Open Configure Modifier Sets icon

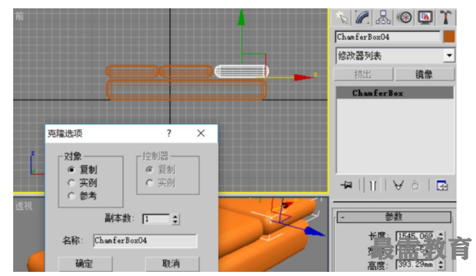442,185
